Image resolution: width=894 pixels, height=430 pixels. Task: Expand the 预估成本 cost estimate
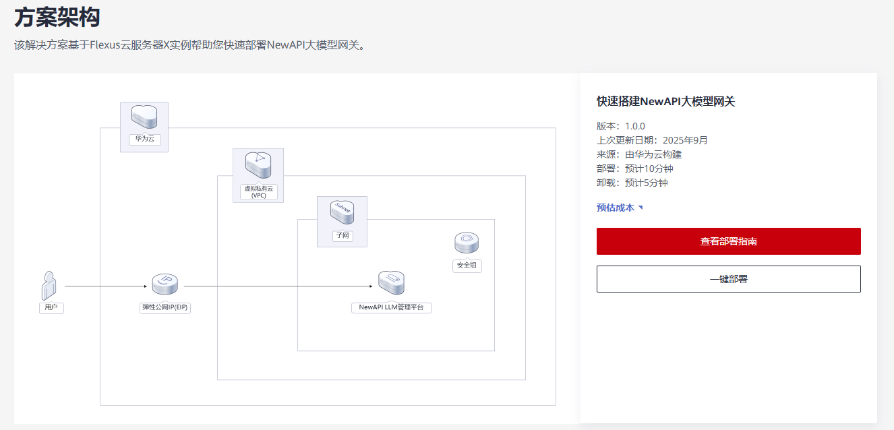click(x=620, y=208)
